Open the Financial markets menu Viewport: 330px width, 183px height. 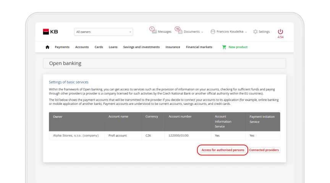click(x=199, y=47)
